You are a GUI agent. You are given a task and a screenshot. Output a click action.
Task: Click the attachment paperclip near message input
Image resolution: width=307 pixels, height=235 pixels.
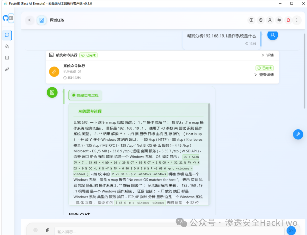(x=47, y=230)
